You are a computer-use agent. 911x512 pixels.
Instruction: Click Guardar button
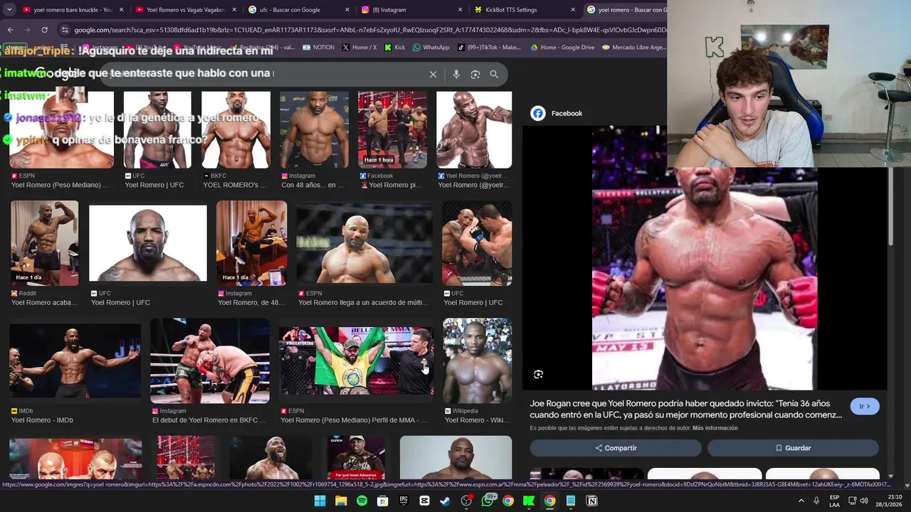pyautogui.click(x=793, y=448)
